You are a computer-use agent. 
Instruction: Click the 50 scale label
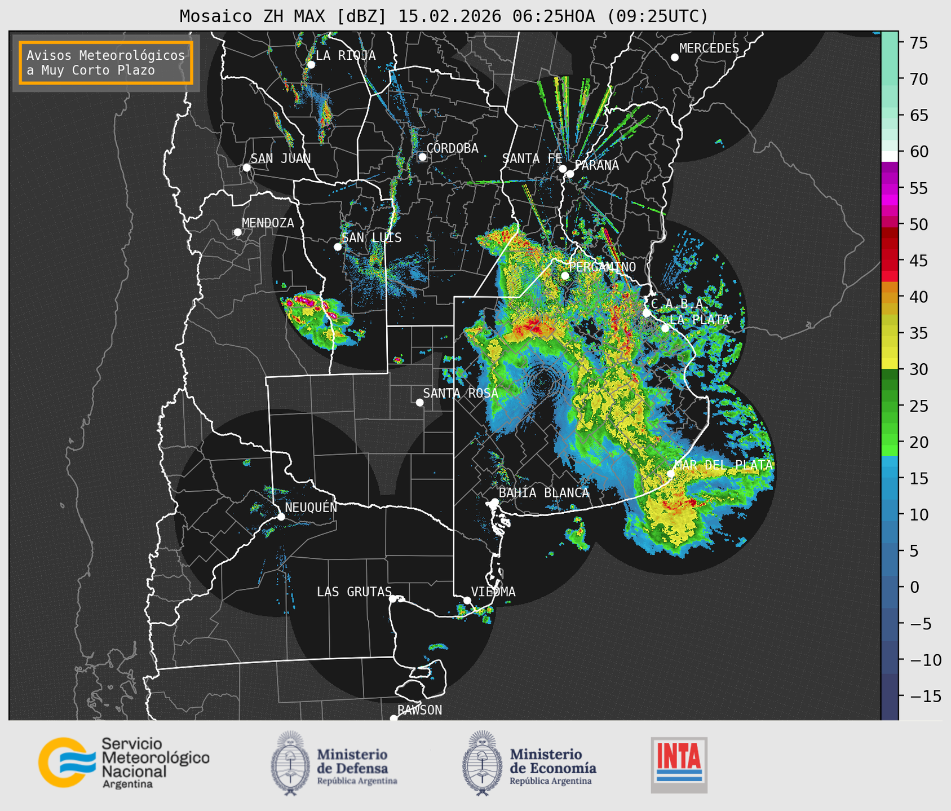(918, 224)
